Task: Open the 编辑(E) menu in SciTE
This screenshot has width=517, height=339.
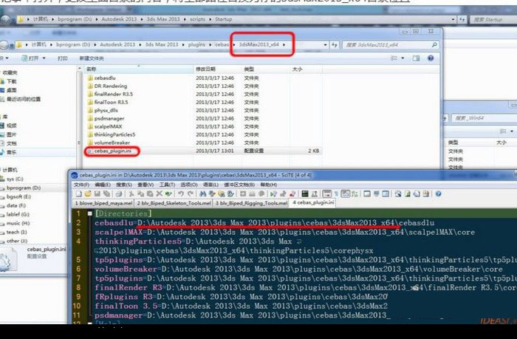Action: [103, 185]
